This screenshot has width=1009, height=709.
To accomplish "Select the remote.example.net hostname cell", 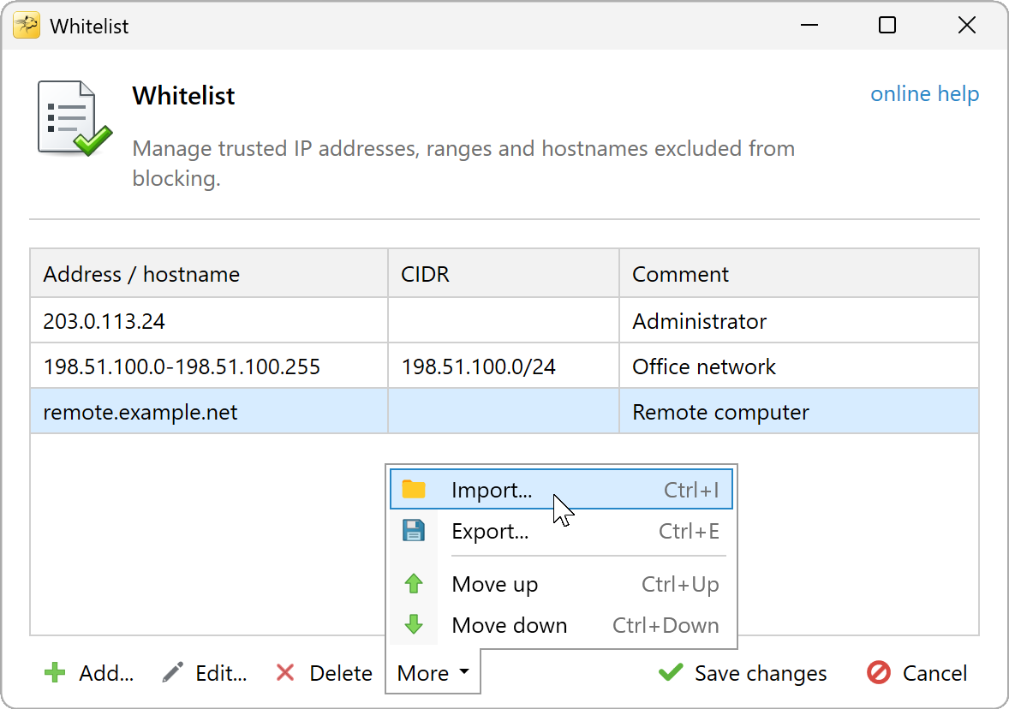I will coord(208,412).
